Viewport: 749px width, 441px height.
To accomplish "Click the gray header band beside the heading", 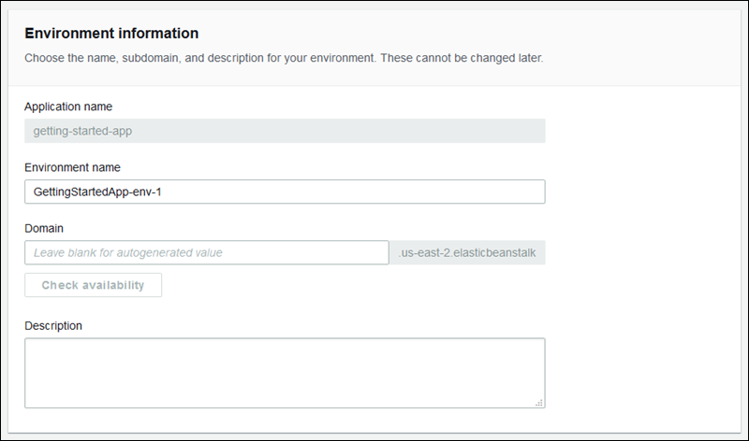I will click(x=468, y=33).
